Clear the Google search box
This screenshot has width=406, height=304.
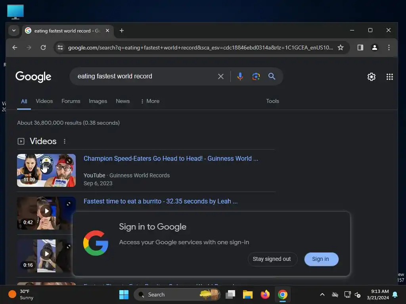220,76
